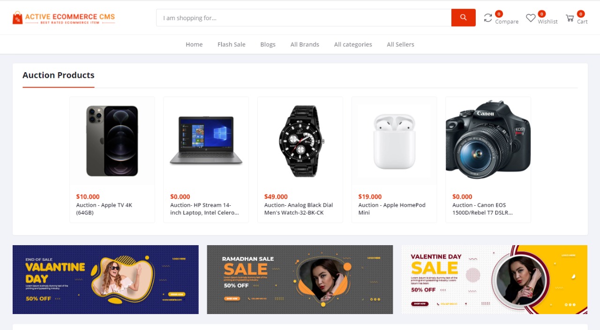Open the Compare arrows icon
Screen dimensions: 600x330
pos(488,18)
